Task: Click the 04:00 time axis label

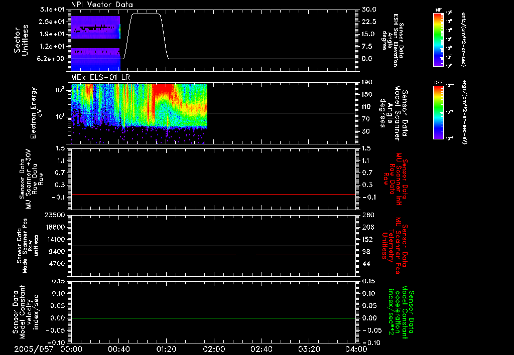Action: [x=356, y=349]
